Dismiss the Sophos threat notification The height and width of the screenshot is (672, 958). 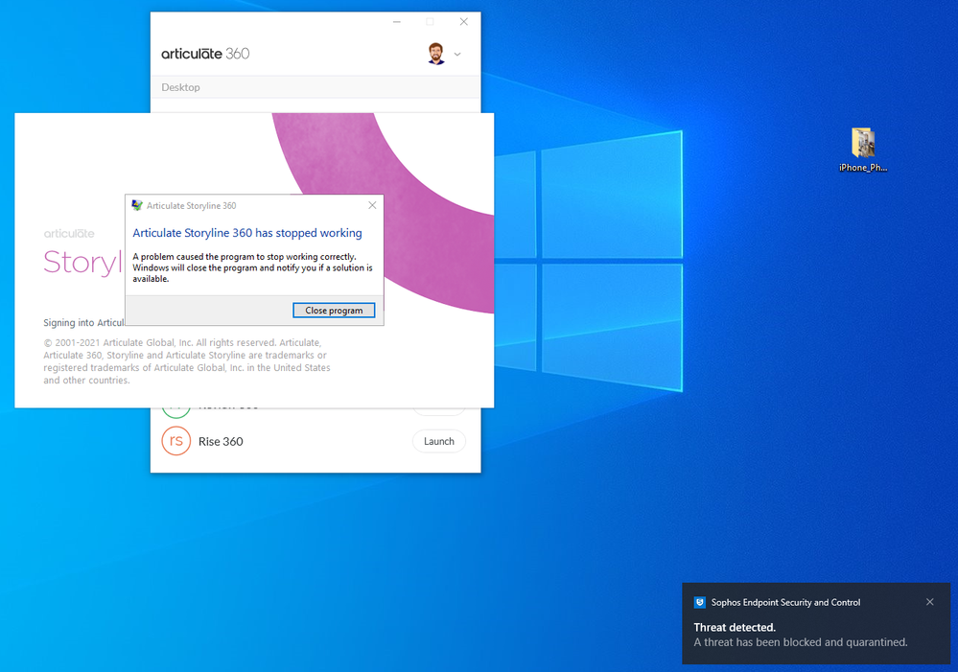coord(929,602)
